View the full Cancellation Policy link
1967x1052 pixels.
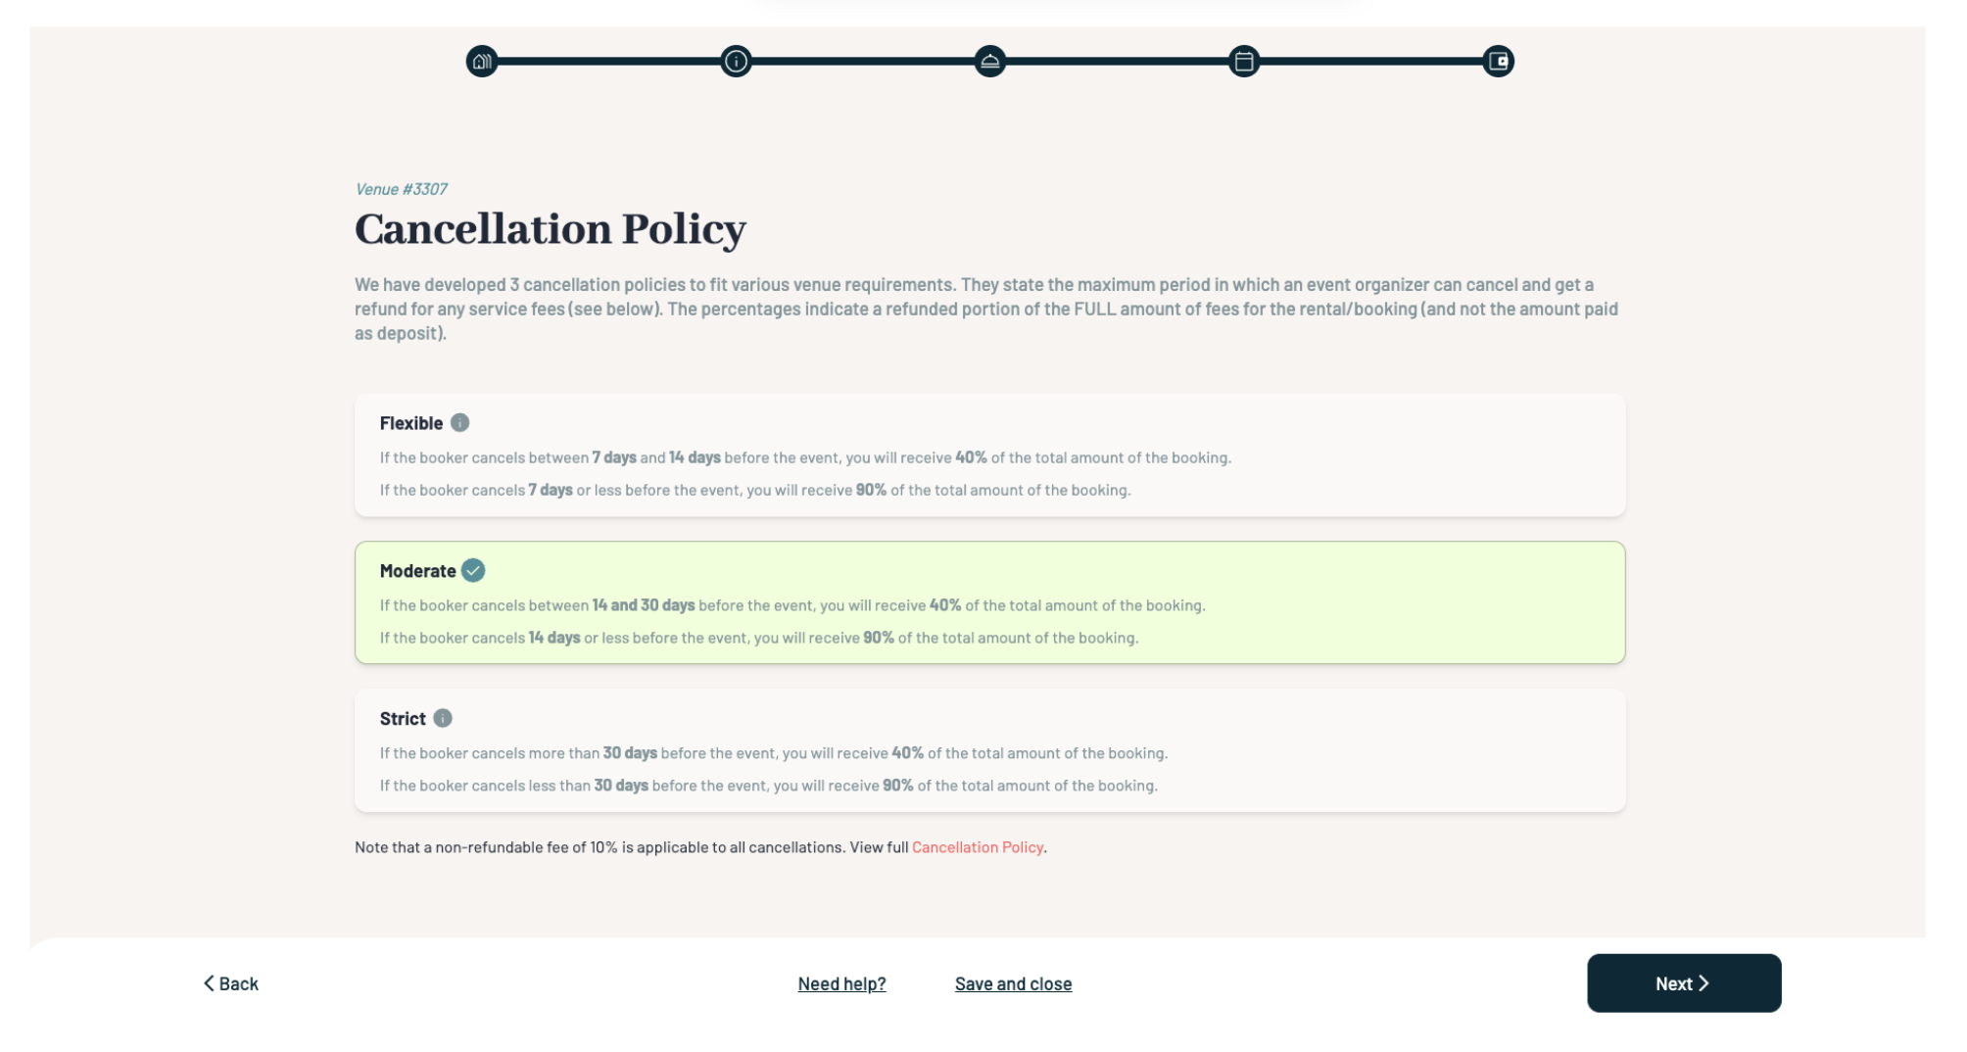click(x=977, y=847)
